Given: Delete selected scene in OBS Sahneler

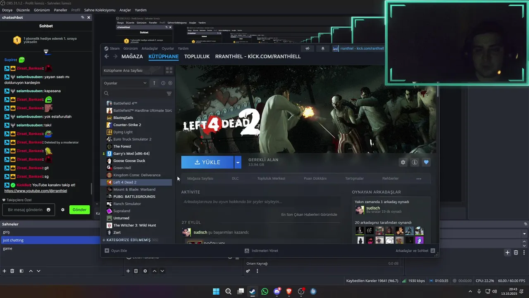Looking at the screenshot, I should pyautogui.click(x=12, y=271).
